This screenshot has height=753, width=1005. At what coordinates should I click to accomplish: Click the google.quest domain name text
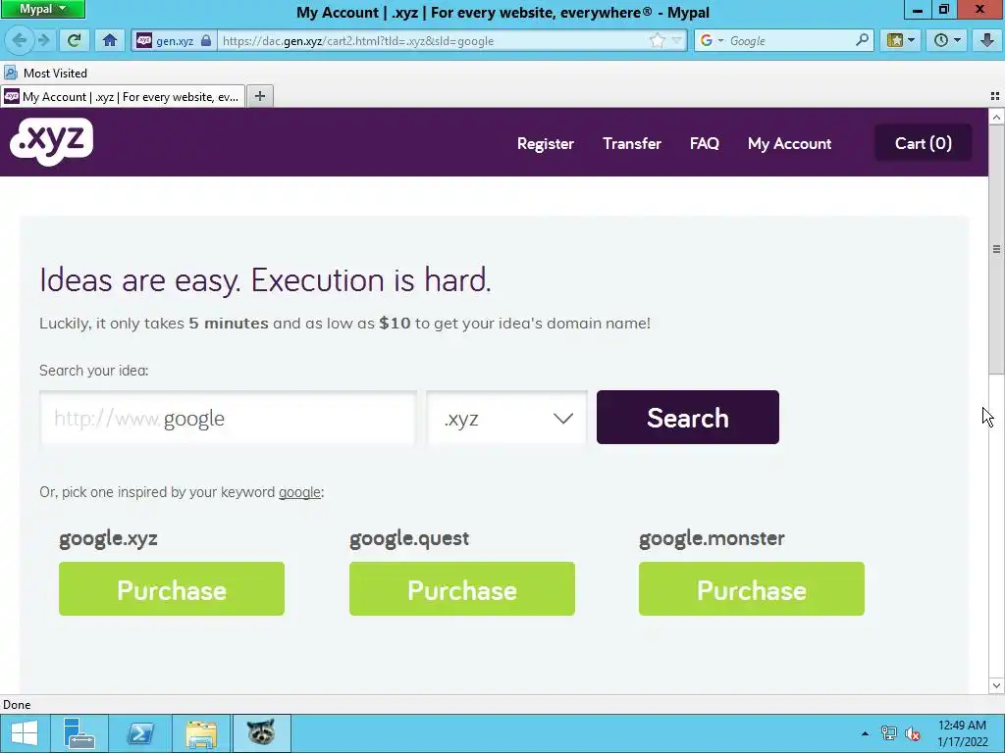tap(409, 538)
